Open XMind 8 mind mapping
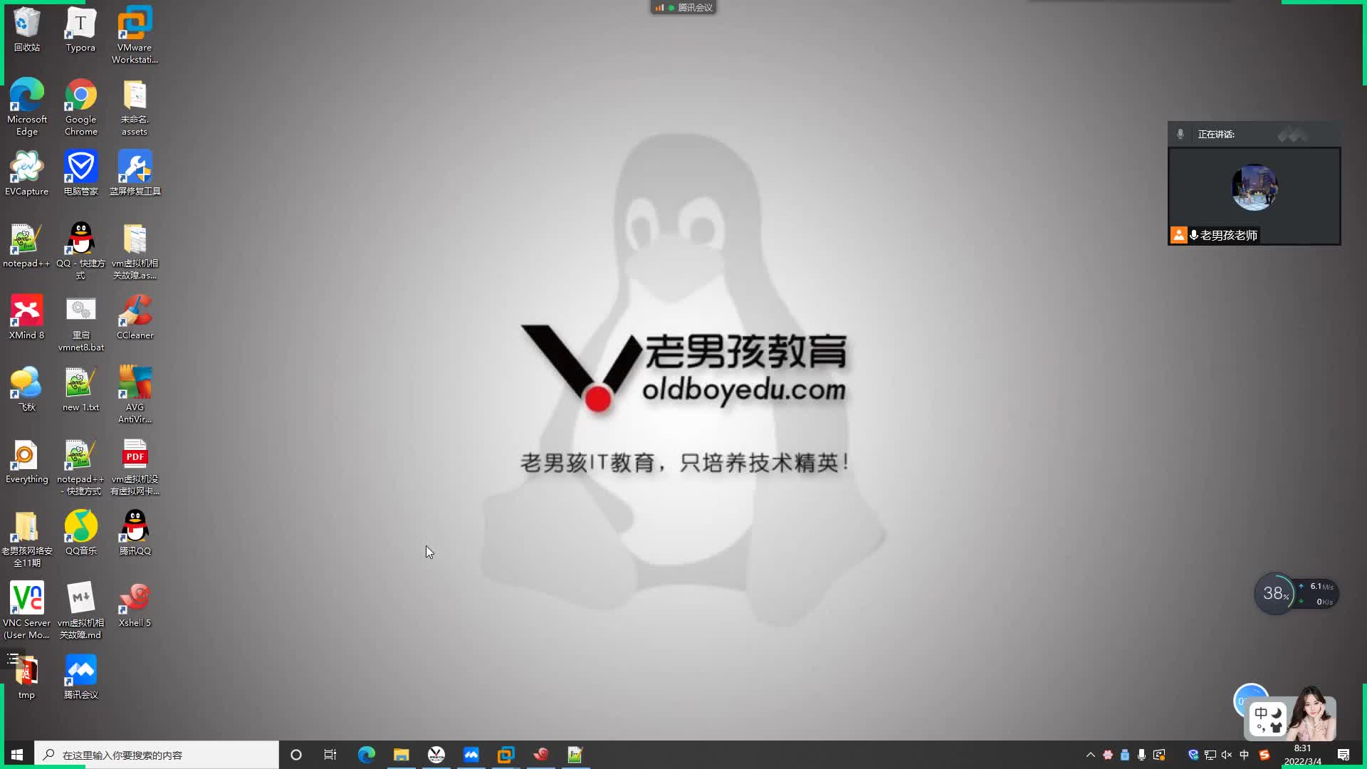 click(x=26, y=318)
